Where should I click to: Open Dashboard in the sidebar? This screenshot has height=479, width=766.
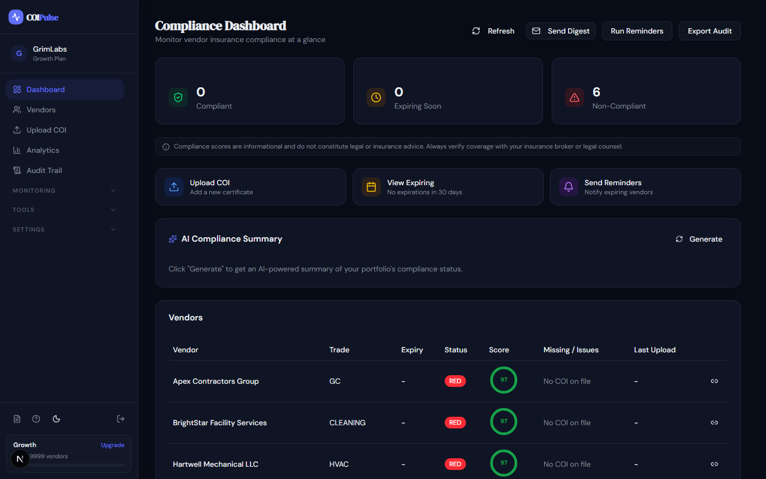(65, 89)
